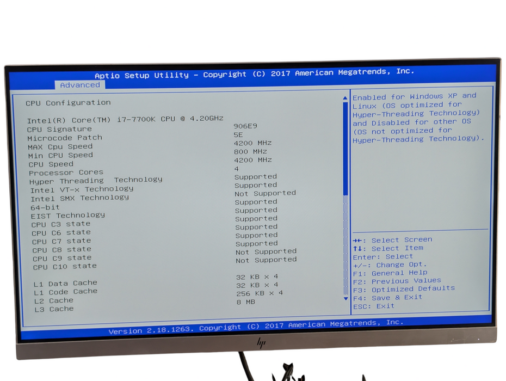
Task: Select L1 Code Cache row
Action: pos(156,288)
